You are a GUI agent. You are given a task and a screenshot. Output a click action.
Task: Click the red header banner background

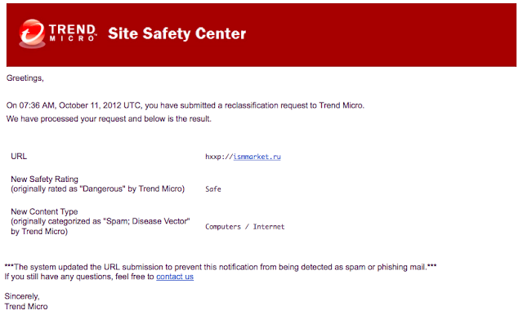click(x=380, y=35)
